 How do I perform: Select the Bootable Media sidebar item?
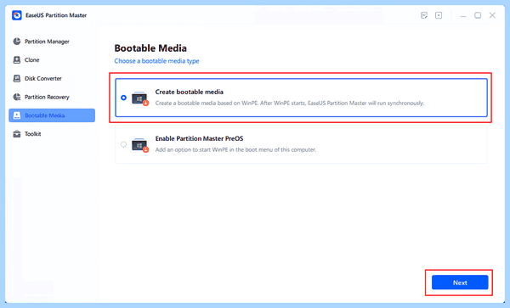pos(52,115)
